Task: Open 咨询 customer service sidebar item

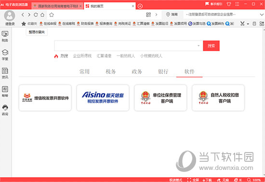Action: tap(5, 110)
